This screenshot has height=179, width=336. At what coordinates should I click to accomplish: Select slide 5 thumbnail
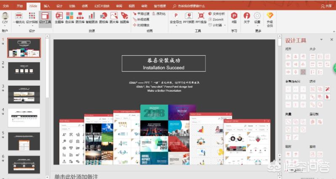tap(24, 141)
